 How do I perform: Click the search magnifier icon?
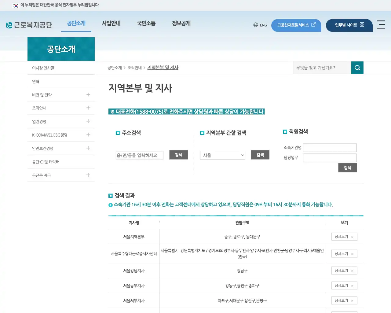[x=357, y=68]
